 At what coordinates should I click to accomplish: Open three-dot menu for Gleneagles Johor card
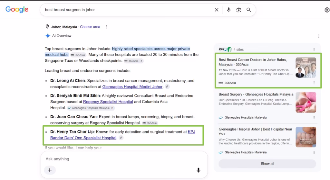[314, 152]
